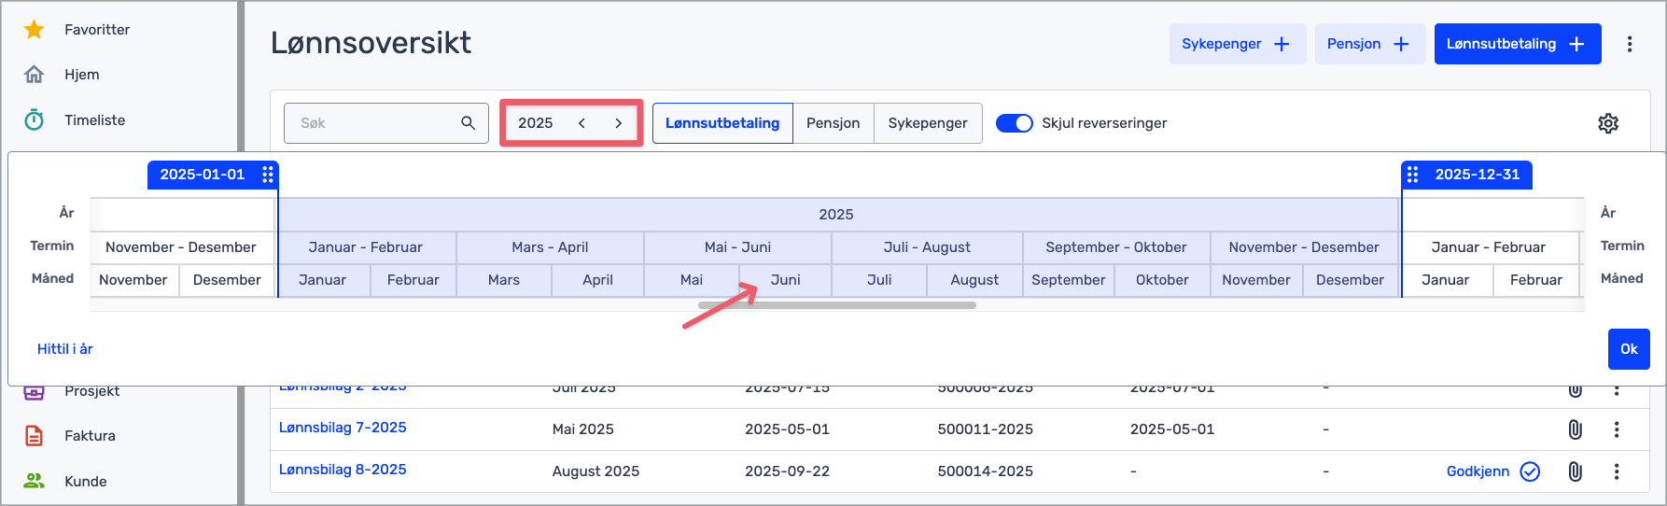Viewport: 1667px width, 506px height.
Task: Open Favoritter star icon in sidebar
Action: [x=34, y=30]
